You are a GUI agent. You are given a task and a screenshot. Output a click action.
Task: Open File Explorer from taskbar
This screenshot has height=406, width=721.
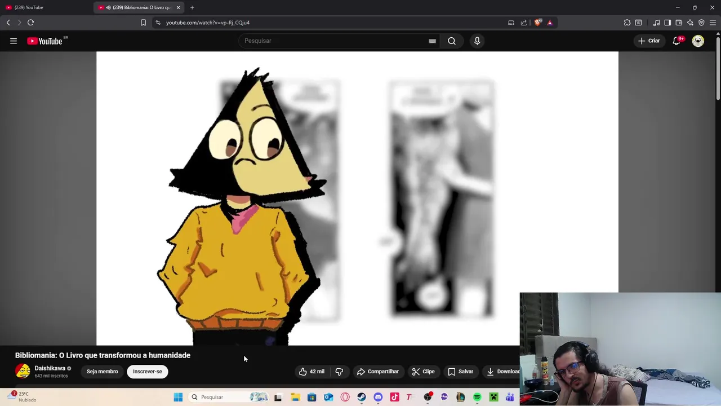pos(295,398)
